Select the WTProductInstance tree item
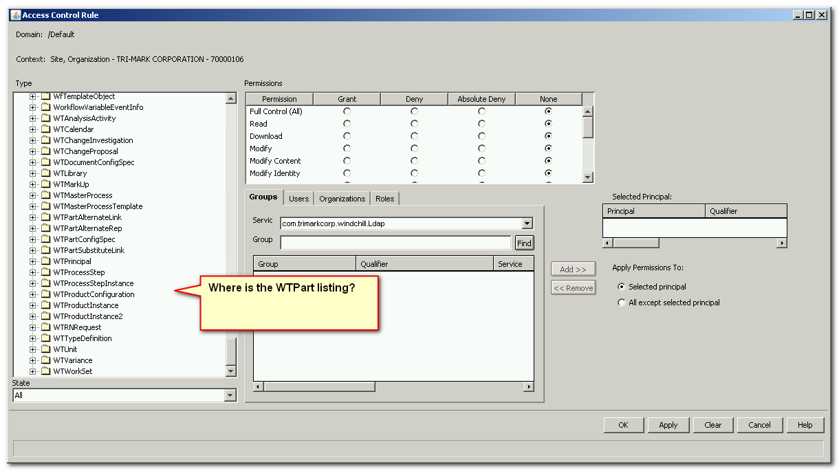 [86, 305]
